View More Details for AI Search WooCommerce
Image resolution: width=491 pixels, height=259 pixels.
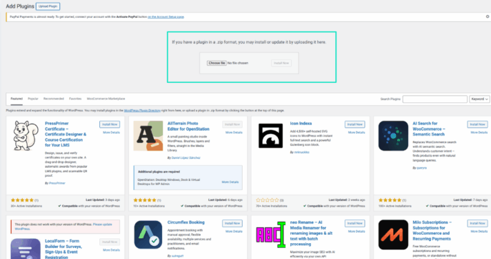pyautogui.click(x=479, y=133)
